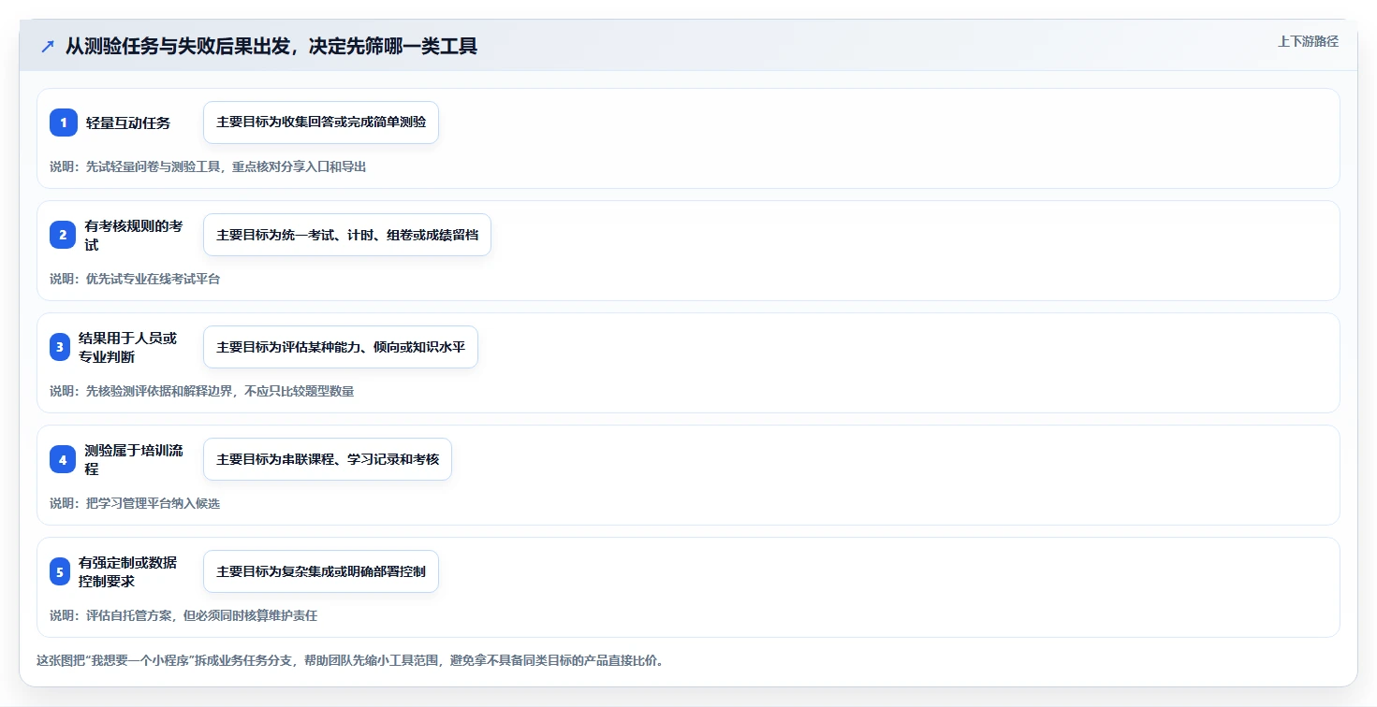Viewport: 1377px width, 707px height.
Task: Click the number 4 step badge
Action: point(64,459)
